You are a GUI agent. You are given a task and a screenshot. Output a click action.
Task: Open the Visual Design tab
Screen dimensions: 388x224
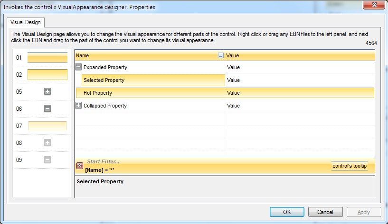(26, 22)
